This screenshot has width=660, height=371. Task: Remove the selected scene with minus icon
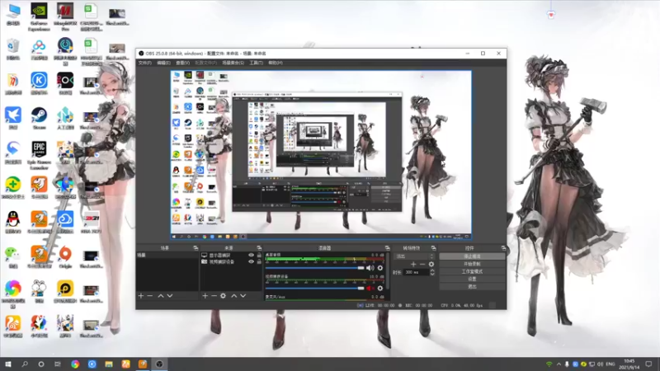(150, 296)
